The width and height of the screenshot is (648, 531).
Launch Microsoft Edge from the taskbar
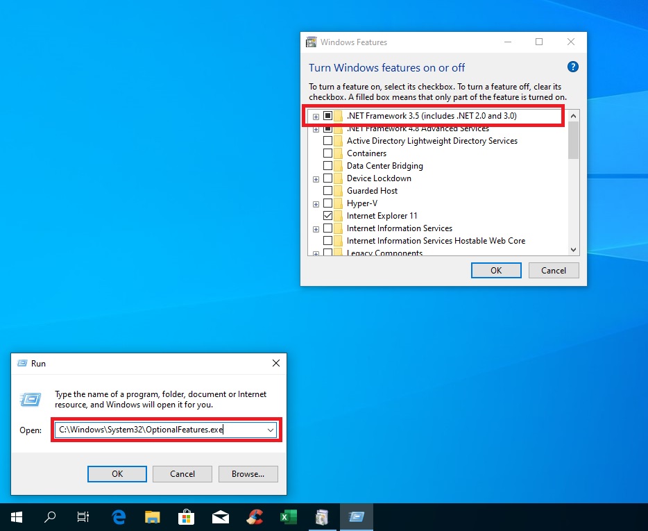pos(119,517)
